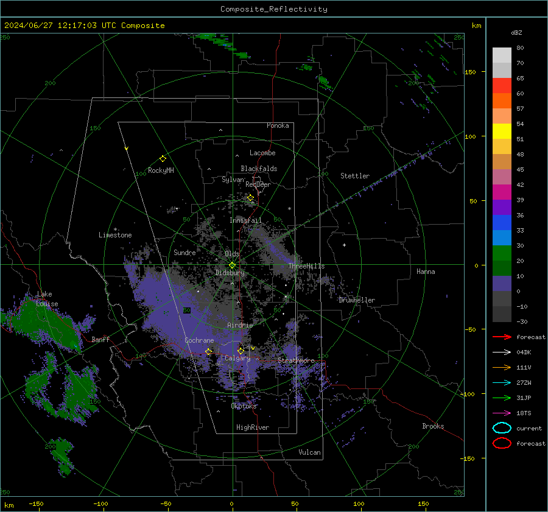Click the green 31JP arrow icon

[x=502, y=398]
